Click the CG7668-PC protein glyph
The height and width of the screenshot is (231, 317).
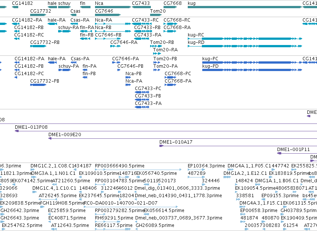pyautogui.click(x=171, y=77)
